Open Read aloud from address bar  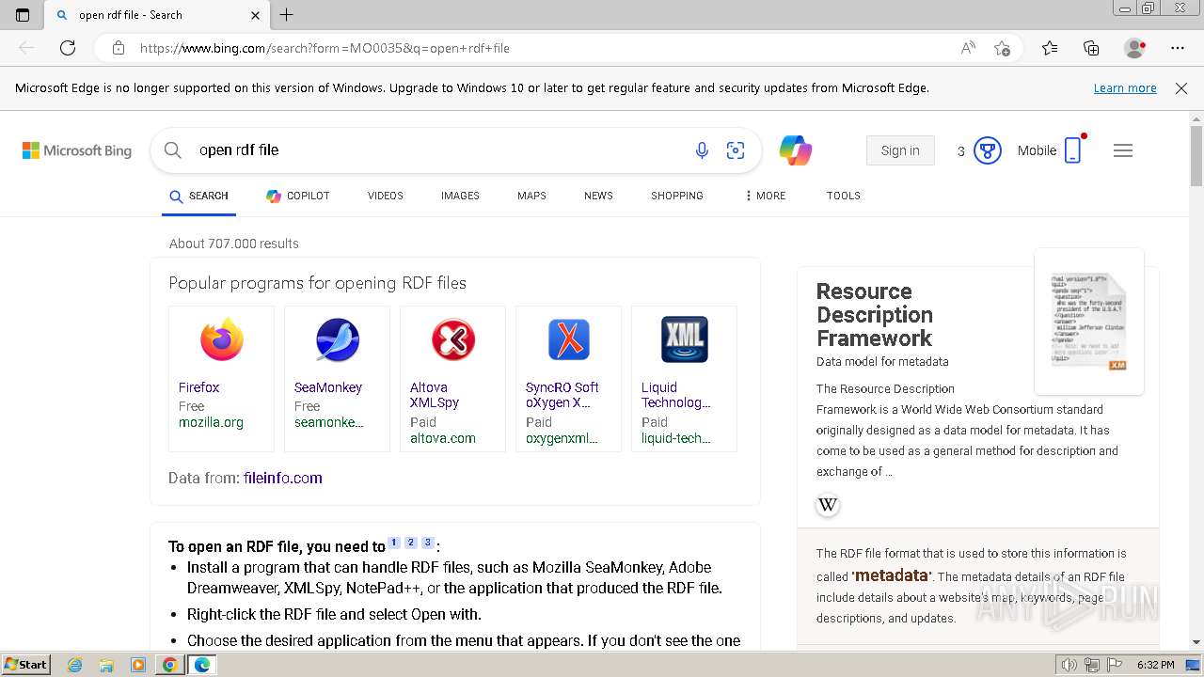pos(968,48)
